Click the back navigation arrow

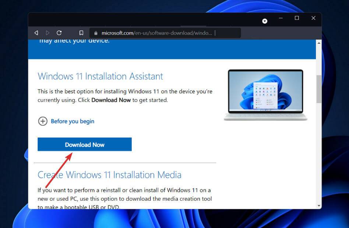click(x=36, y=33)
